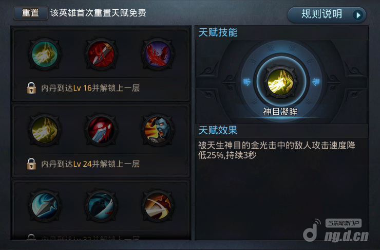The height and width of the screenshot is (250, 380).
Task: Click the padlock beside Lv 24 requirement
Action: (x=31, y=164)
